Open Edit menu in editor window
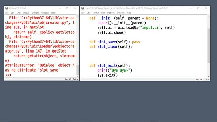Image resolution: width=217 pixels, height=122 pixels. (x=88, y=13)
